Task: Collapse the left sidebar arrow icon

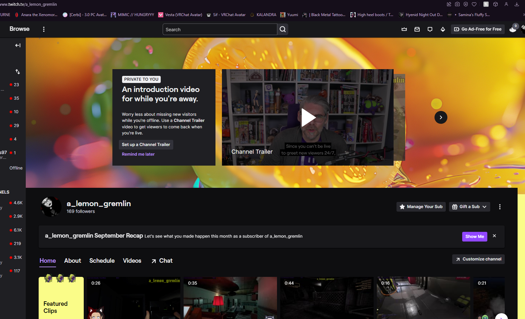Action: click(18, 45)
